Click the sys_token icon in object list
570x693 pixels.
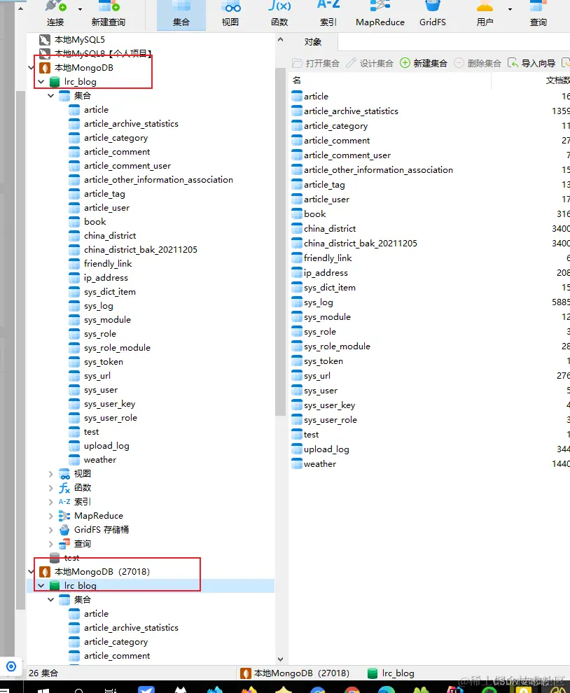coord(297,361)
